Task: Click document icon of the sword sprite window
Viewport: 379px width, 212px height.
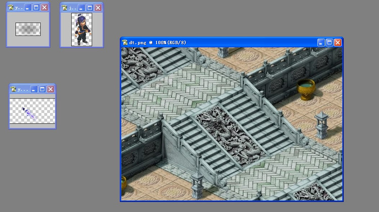Action: pyautogui.click(x=14, y=89)
